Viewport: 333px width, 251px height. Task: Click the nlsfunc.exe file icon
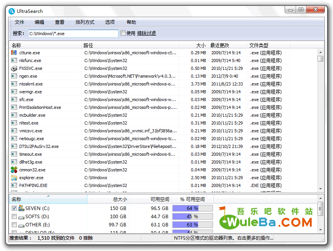coord(14,61)
